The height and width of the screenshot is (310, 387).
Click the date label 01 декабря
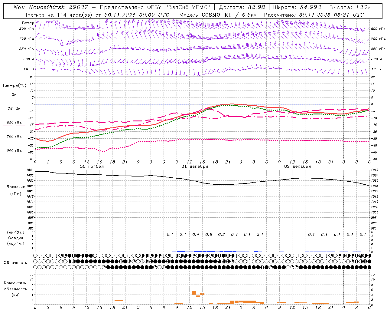[195, 167]
